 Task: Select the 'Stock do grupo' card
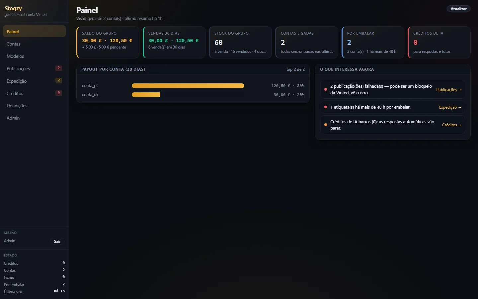coord(240,42)
